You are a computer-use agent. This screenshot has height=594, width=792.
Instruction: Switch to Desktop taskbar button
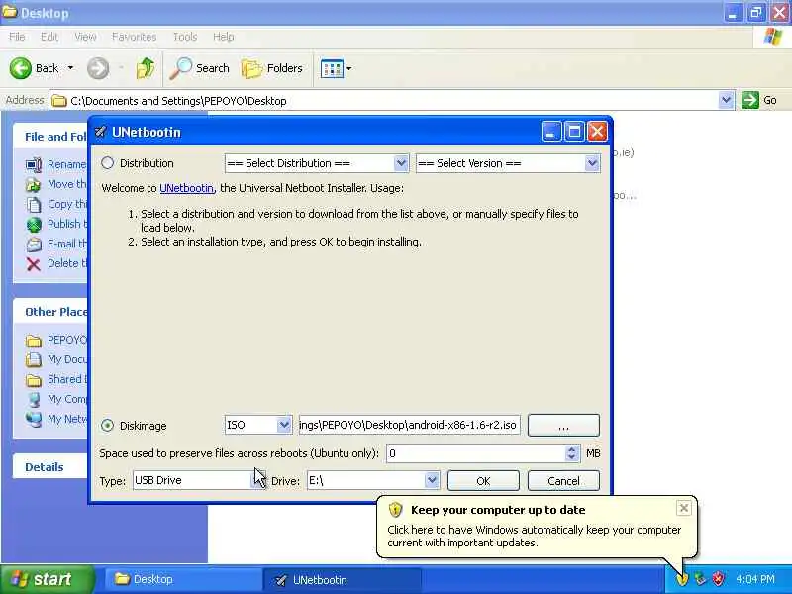tap(182, 579)
